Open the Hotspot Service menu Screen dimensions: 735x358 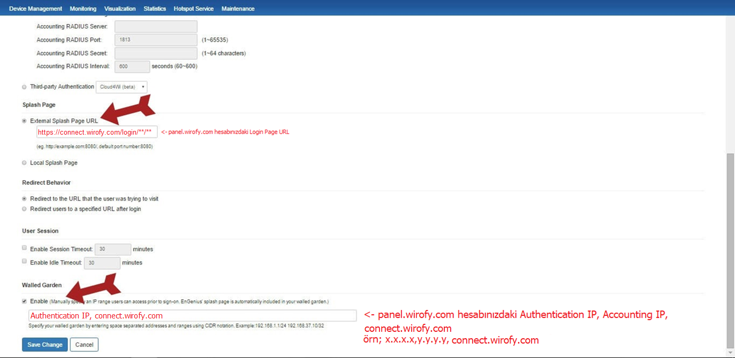tap(193, 9)
